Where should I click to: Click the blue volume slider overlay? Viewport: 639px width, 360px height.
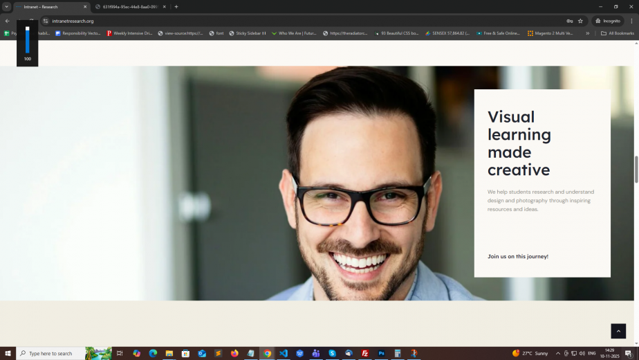point(28,42)
